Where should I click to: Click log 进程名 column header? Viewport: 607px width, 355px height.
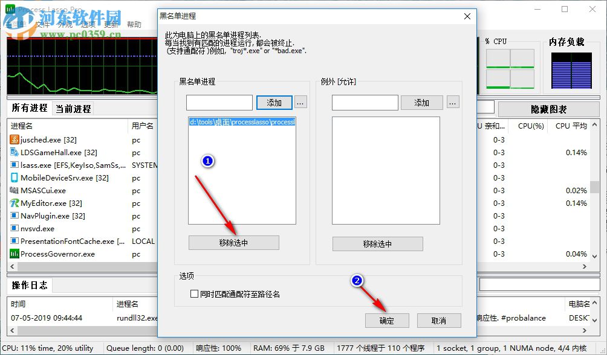click(135, 304)
